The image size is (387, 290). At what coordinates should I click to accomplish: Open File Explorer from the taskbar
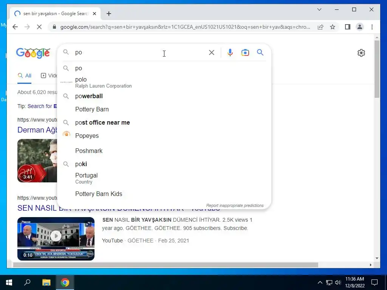[46, 282]
